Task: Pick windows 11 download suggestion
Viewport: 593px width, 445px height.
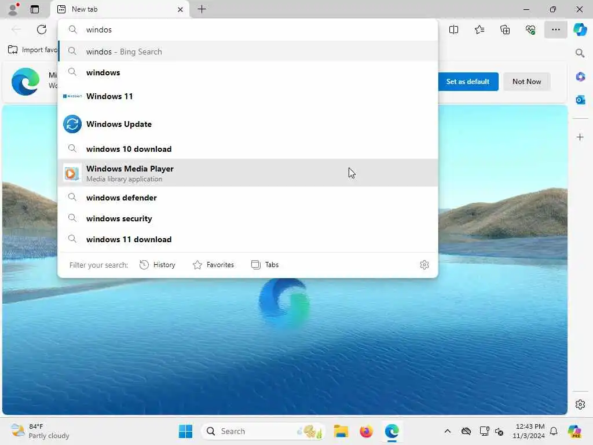Action: point(248,239)
